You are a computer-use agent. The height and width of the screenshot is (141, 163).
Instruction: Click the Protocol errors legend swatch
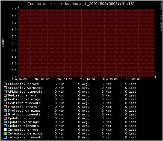tap(5, 107)
